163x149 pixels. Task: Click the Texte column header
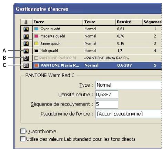(99, 22)
